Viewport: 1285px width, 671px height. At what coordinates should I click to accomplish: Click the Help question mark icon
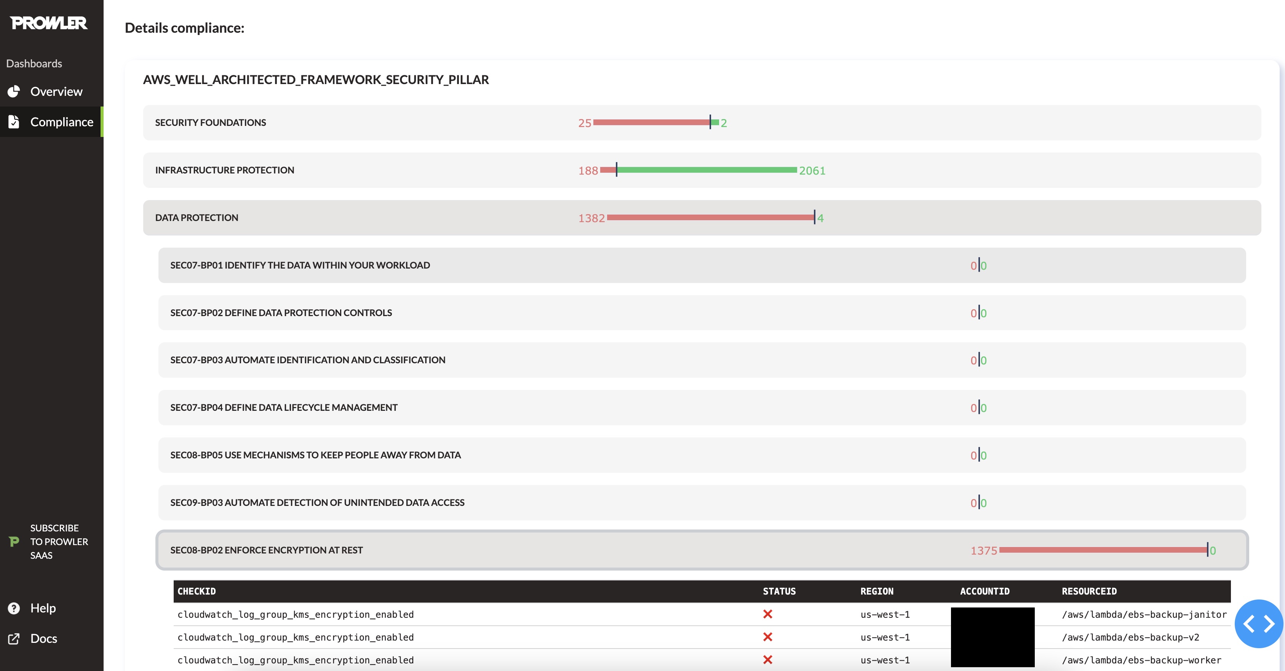pyautogui.click(x=14, y=608)
